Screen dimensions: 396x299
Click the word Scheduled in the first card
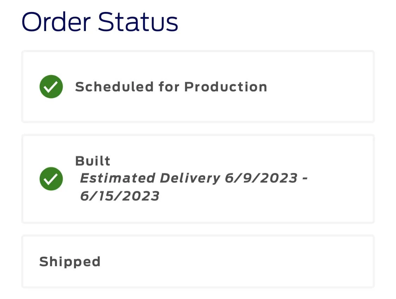(x=114, y=87)
